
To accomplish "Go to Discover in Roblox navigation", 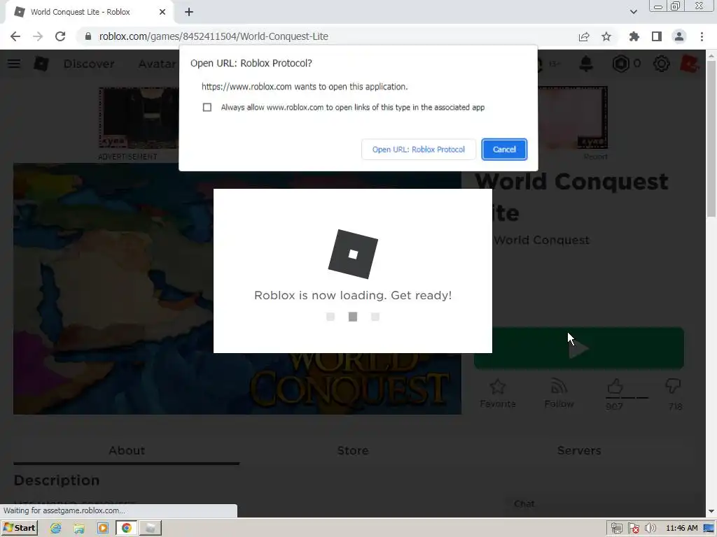I will pos(89,64).
